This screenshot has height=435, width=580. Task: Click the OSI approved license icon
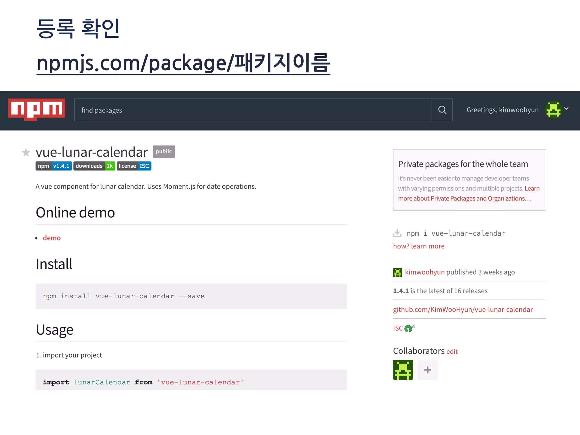pos(409,329)
